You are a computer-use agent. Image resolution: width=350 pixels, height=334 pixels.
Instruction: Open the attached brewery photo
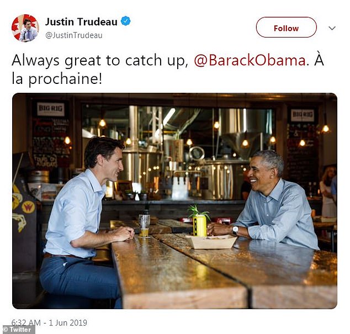click(174, 201)
